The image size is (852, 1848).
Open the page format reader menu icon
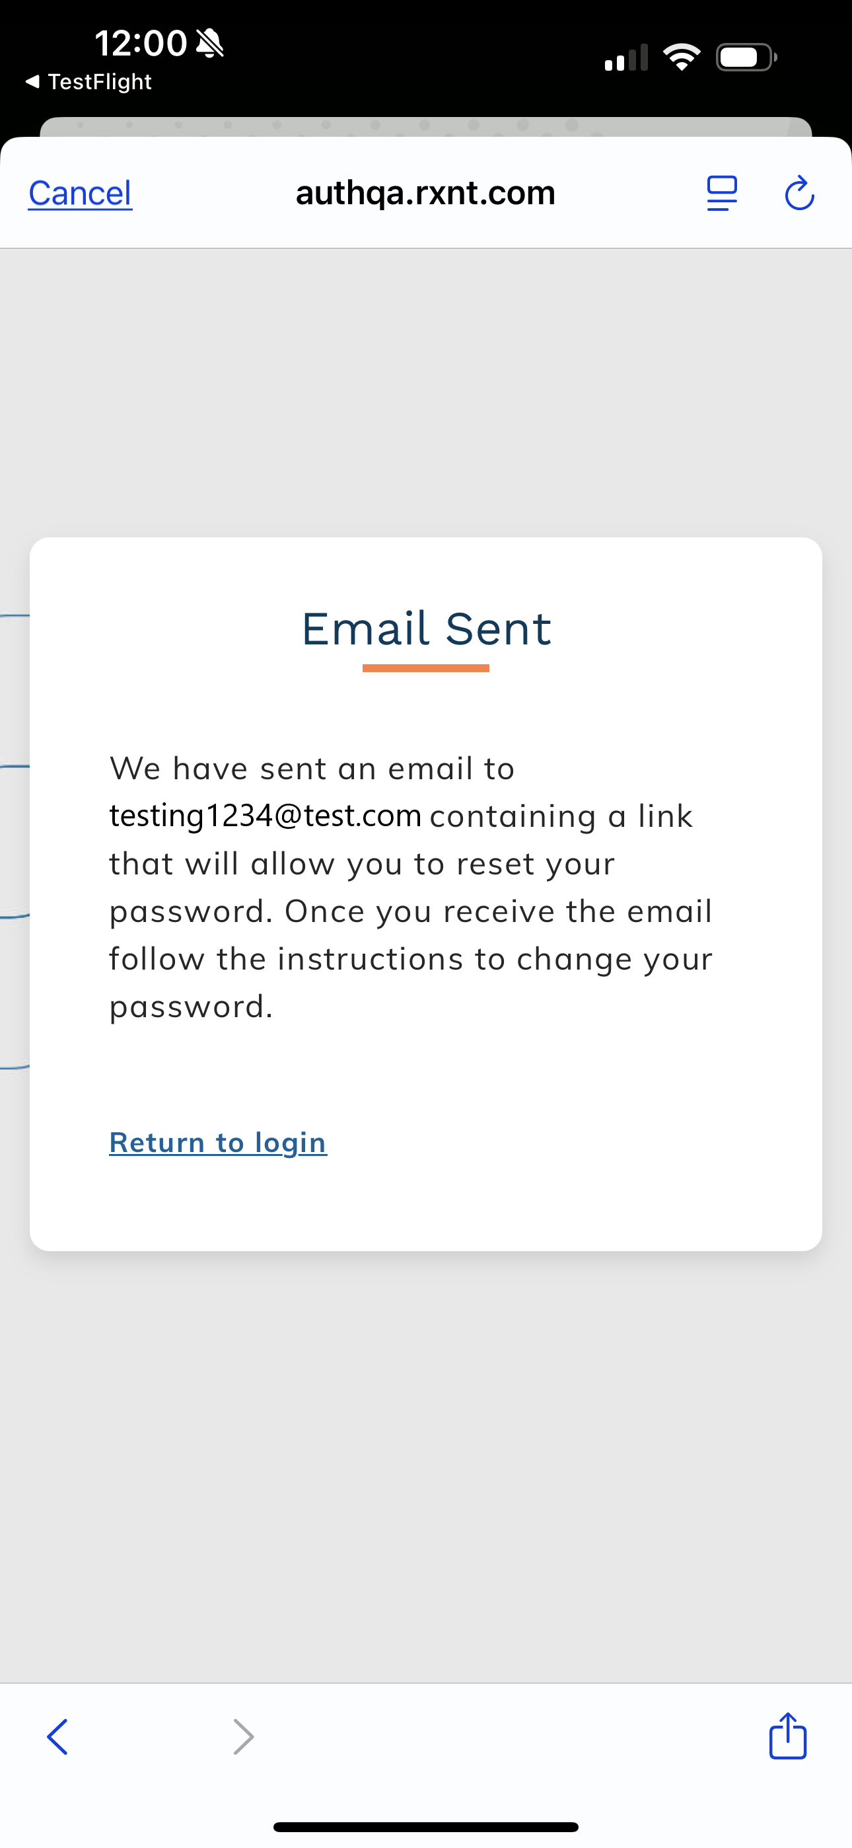tap(721, 193)
